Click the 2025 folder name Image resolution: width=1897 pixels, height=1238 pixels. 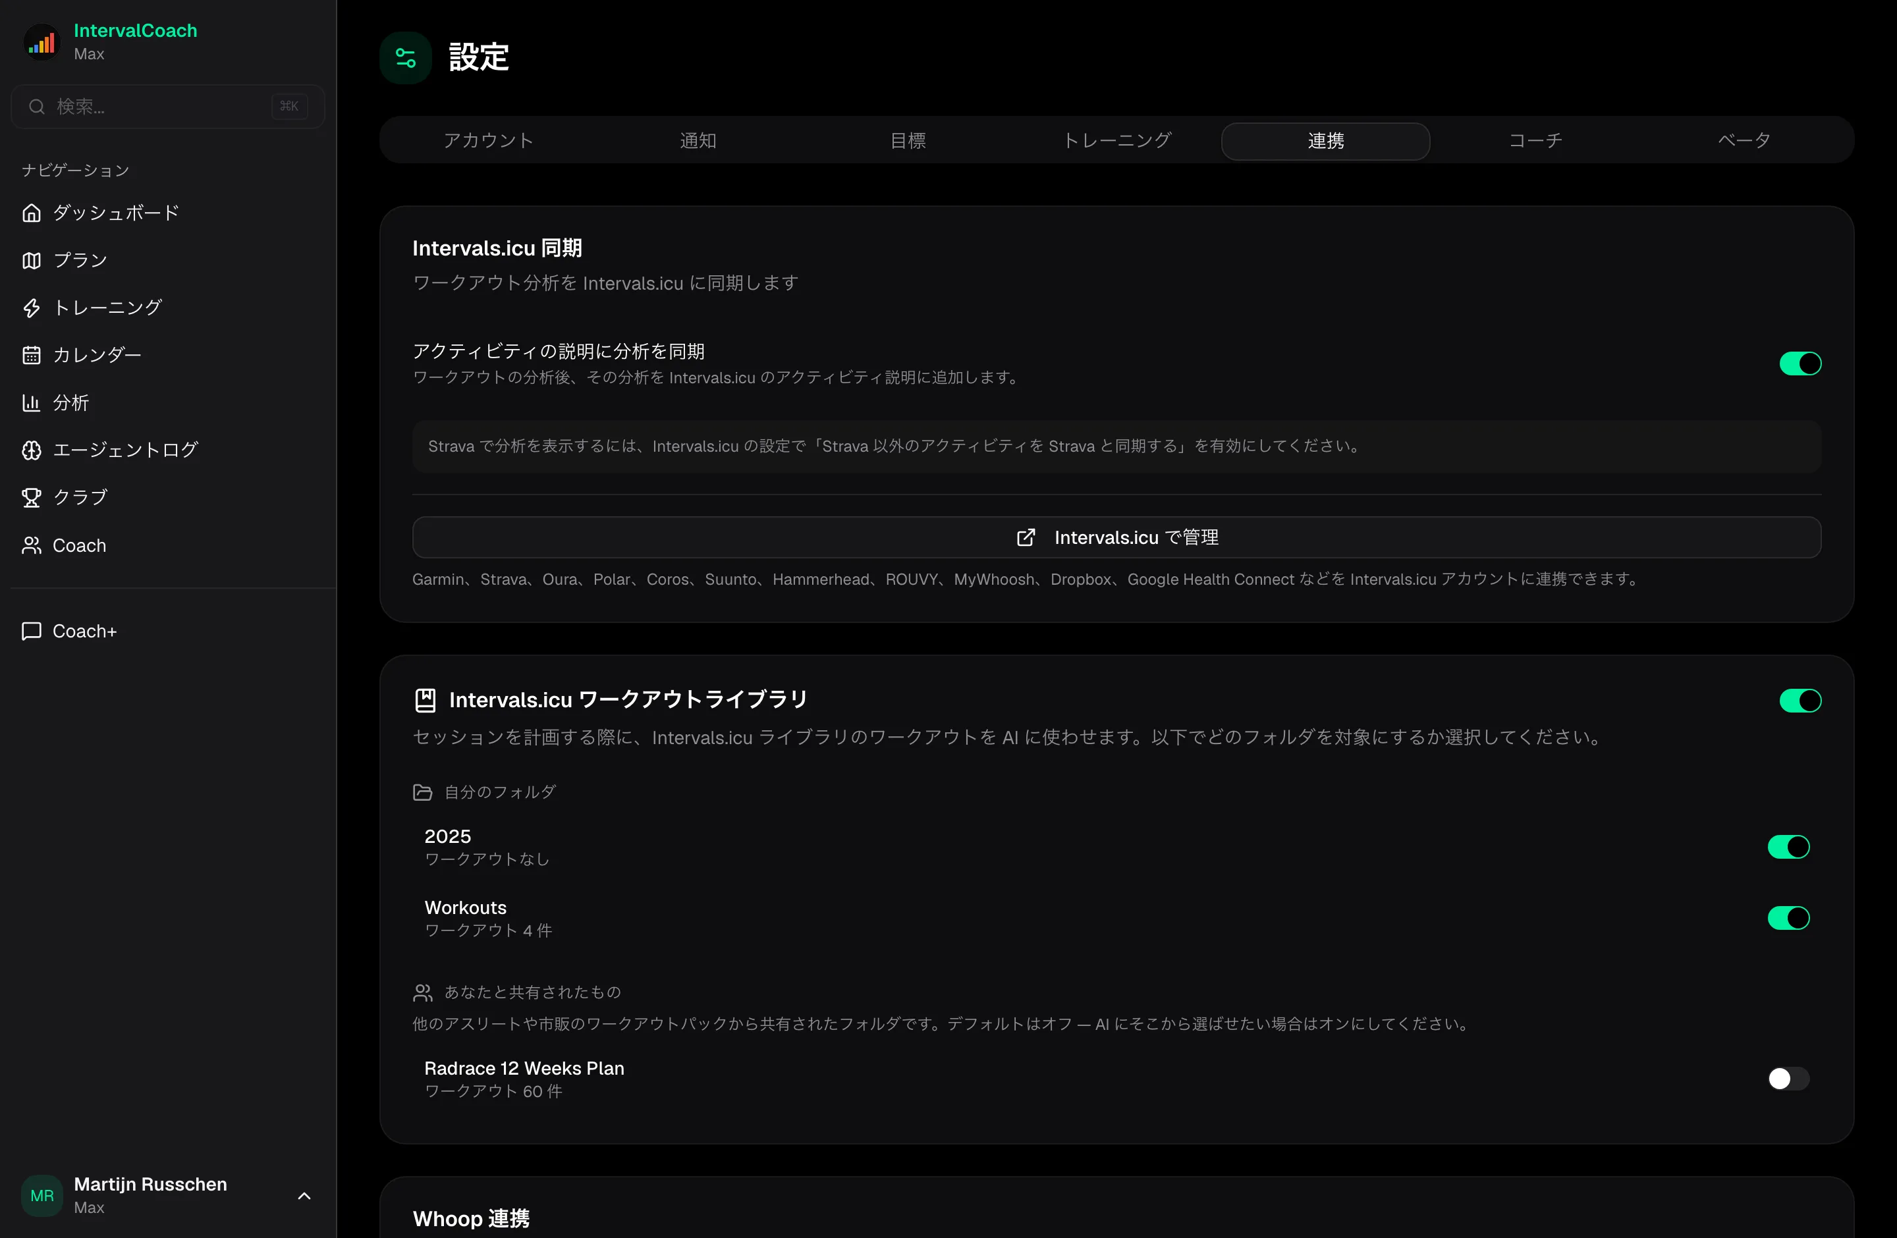(447, 836)
